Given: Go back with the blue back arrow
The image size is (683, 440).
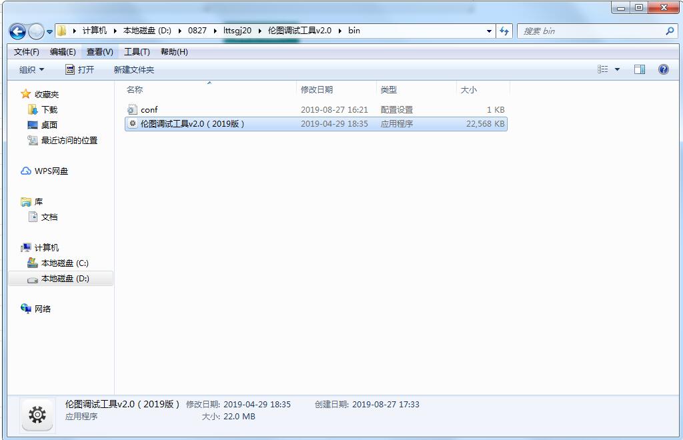Looking at the screenshot, I should [17, 31].
